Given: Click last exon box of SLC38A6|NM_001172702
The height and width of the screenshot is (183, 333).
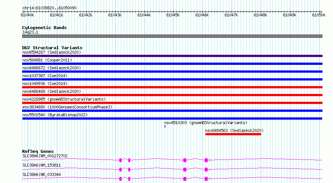Looking at the screenshot, I should coord(206,160).
